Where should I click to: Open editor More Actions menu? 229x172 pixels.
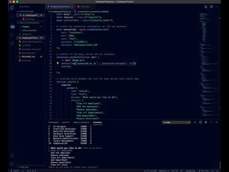(217, 7)
